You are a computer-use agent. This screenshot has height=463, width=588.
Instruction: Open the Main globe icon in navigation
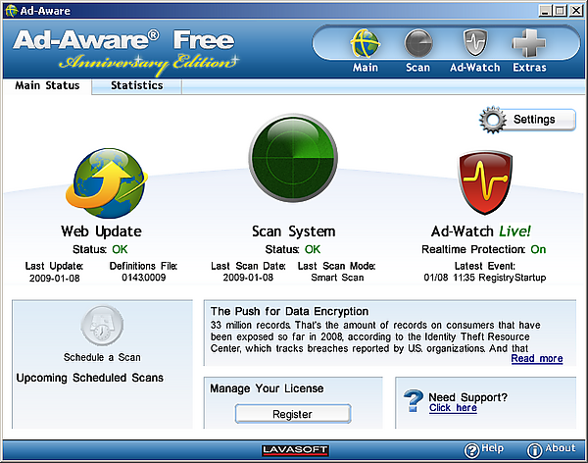pos(366,44)
